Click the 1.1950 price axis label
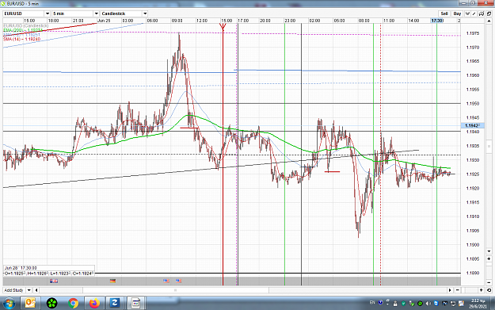The width and height of the screenshot is (495, 310). pos(473,104)
